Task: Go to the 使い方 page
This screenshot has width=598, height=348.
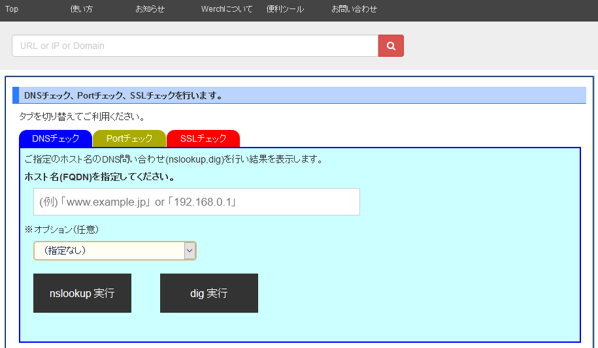Action: coord(81,9)
